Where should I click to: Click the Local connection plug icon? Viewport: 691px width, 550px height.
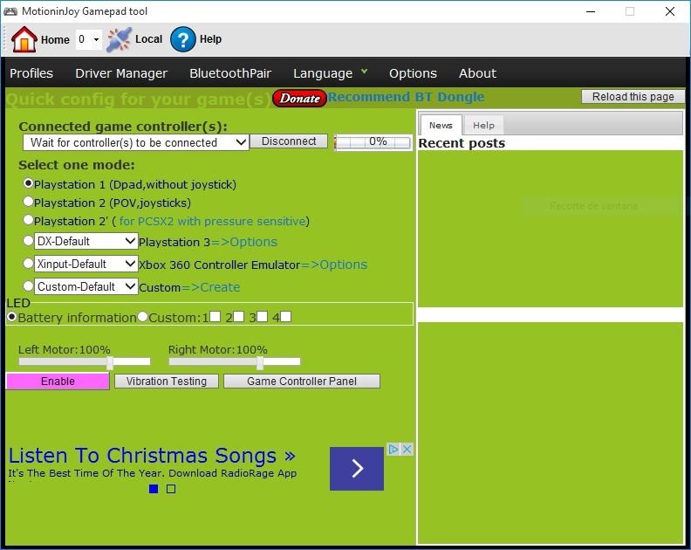click(x=119, y=39)
